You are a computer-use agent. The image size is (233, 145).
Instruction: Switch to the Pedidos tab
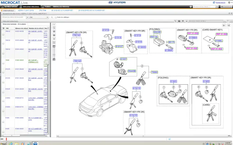click(47, 6)
